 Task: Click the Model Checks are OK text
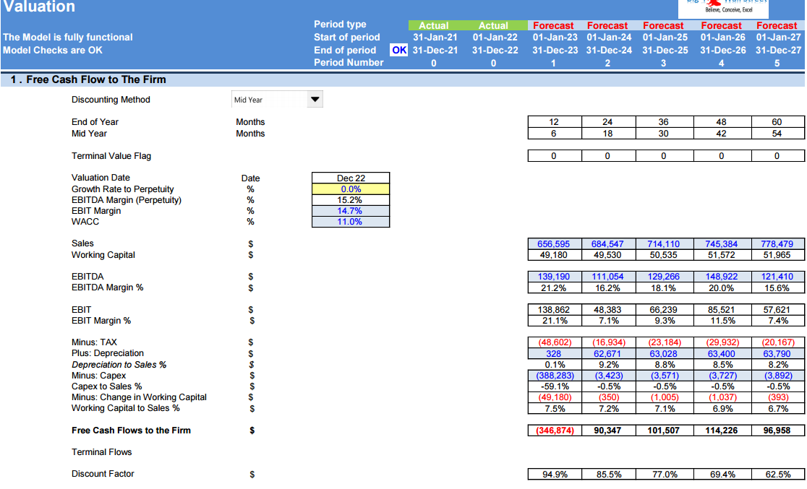53,50
